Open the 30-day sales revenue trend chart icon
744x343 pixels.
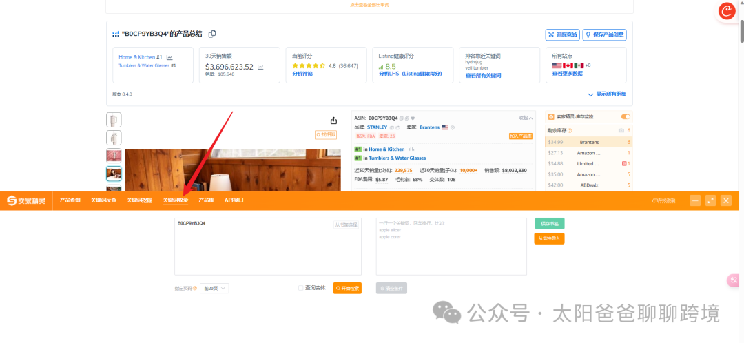tap(260, 67)
